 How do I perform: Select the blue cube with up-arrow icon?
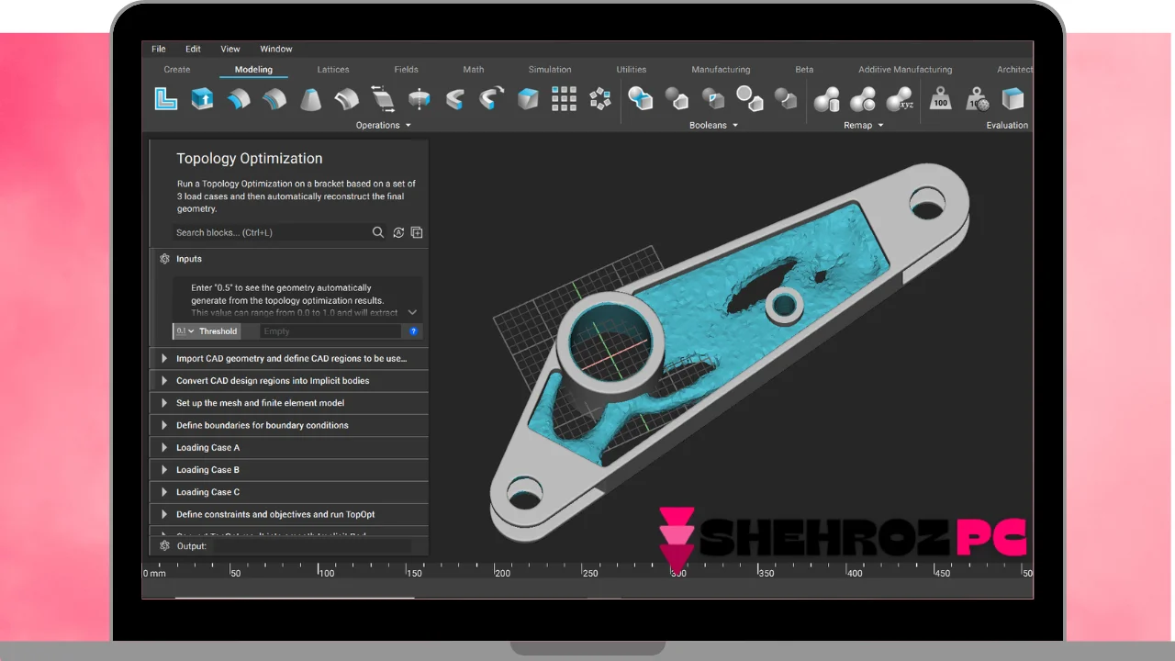(x=202, y=98)
